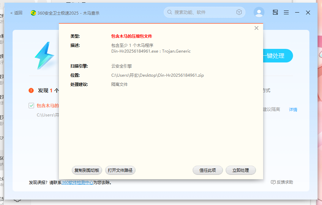
Task: Click 包含至少 1 个木马程序 description text
Action: [132, 45]
